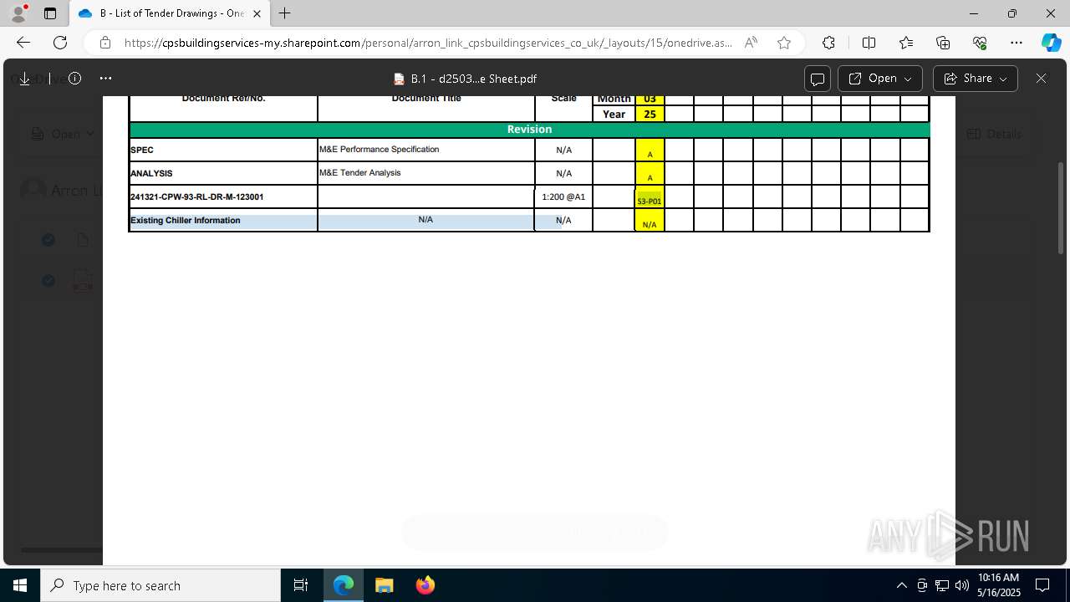
Task: Open Copilot sidebar icon
Action: coord(1051,43)
